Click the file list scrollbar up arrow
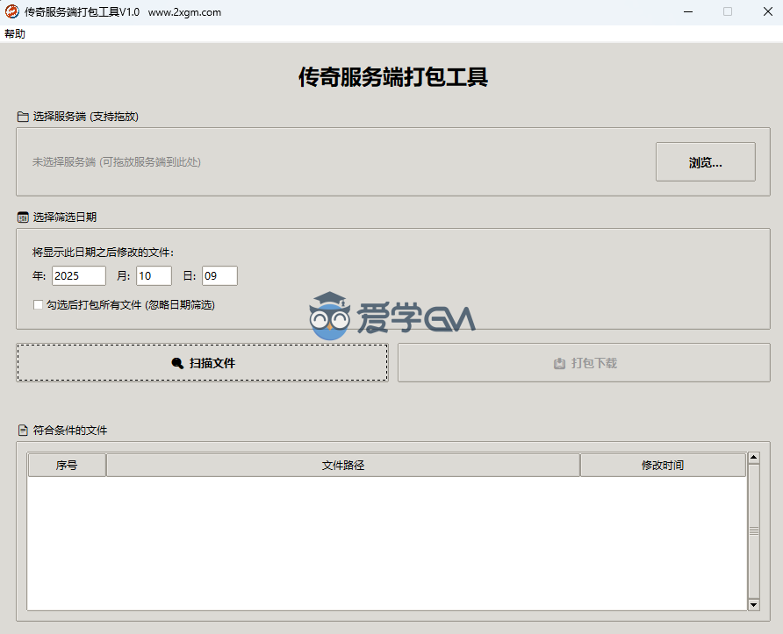Screen dimensions: 783x634 pyautogui.click(x=753, y=458)
